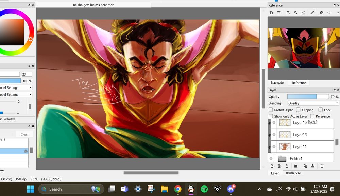Adjust the layer Opacity slider

coord(308,97)
